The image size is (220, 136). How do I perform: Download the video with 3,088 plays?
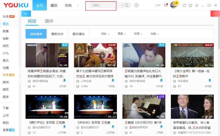point(113,81)
